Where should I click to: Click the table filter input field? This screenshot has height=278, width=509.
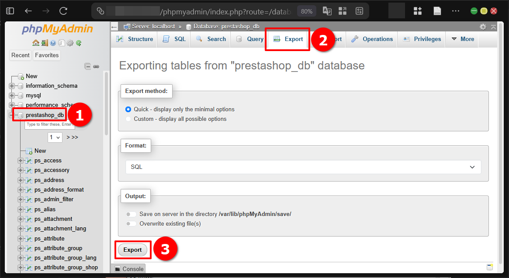[x=49, y=124]
